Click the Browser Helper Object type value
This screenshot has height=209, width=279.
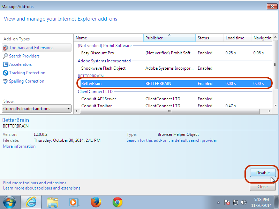(178, 134)
